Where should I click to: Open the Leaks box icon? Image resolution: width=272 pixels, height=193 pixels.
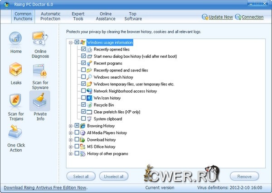pos(15,69)
